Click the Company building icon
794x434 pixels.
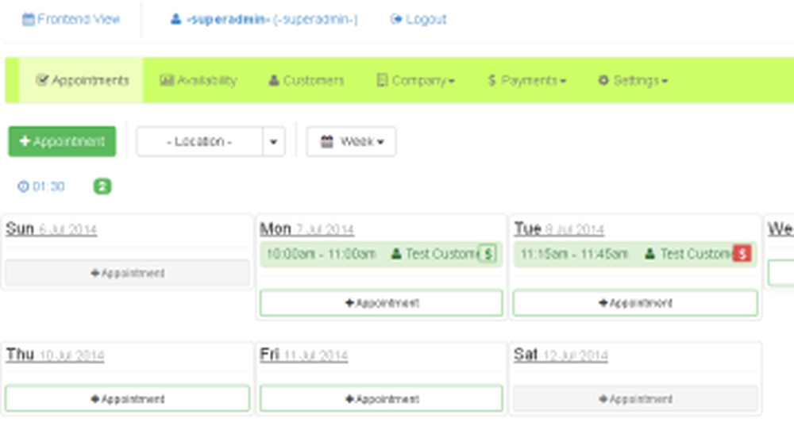point(383,80)
